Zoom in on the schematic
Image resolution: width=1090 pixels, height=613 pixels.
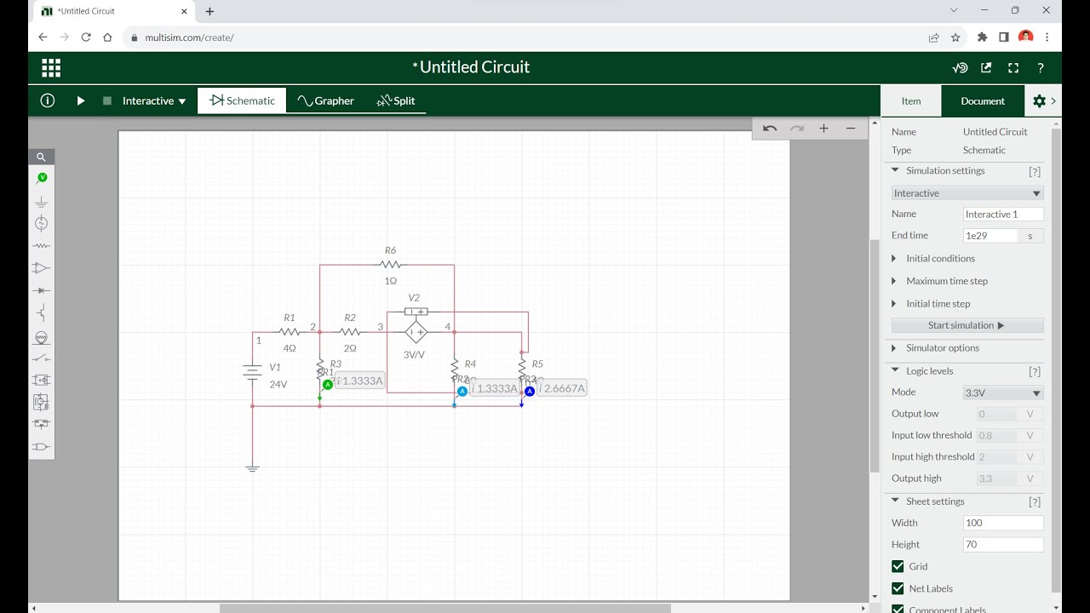[823, 129]
